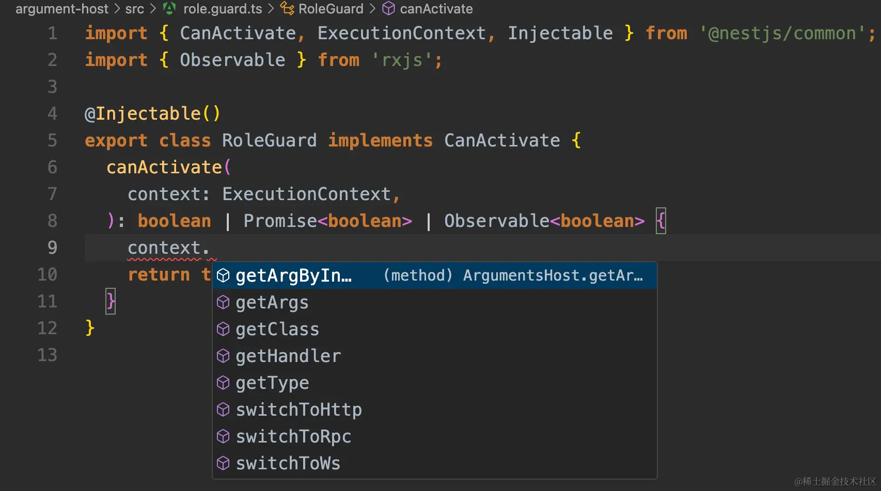Click the cube icon next to switchToWs
The width and height of the screenshot is (881, 491).
pyautogui.click(x=223, y=464)
